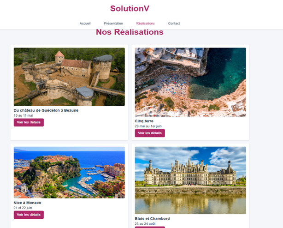
Task: Click the 23 au 24 août date text
Action: coord(145,224)
